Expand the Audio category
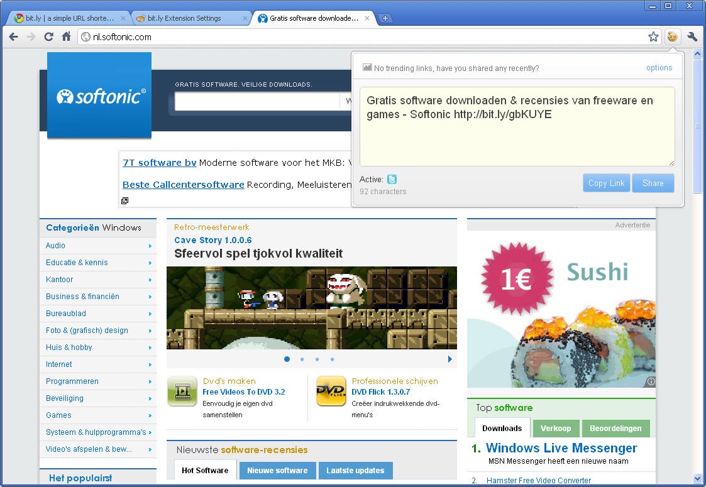The height and width of the screenshot is (487, 706). click(150, 246)
